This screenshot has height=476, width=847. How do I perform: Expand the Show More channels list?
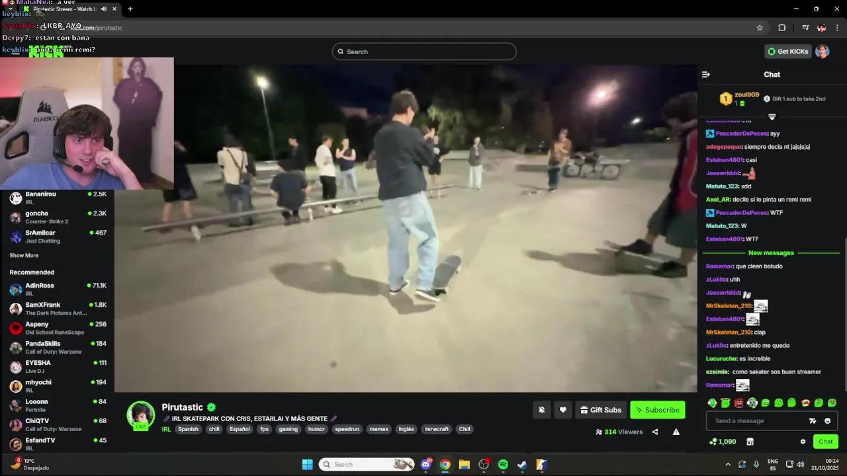[x=24, y=255]
